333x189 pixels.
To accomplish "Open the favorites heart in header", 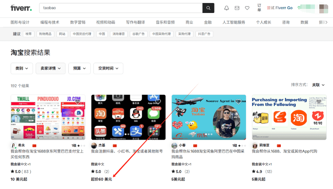I will pyautogui.click(x=247, y=8).
